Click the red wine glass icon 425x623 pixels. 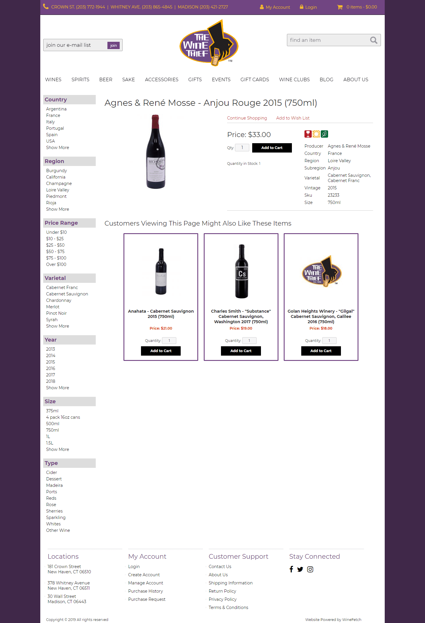tap(308, 134)
